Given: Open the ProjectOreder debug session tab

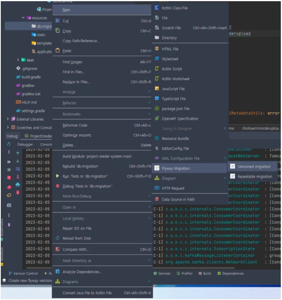Looking at the screenshot, I should tap(38, 136).
